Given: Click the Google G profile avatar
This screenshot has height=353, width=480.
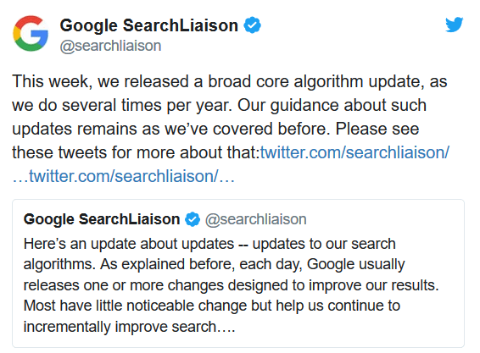Looking at the screenshot, I should coord(31,33).
